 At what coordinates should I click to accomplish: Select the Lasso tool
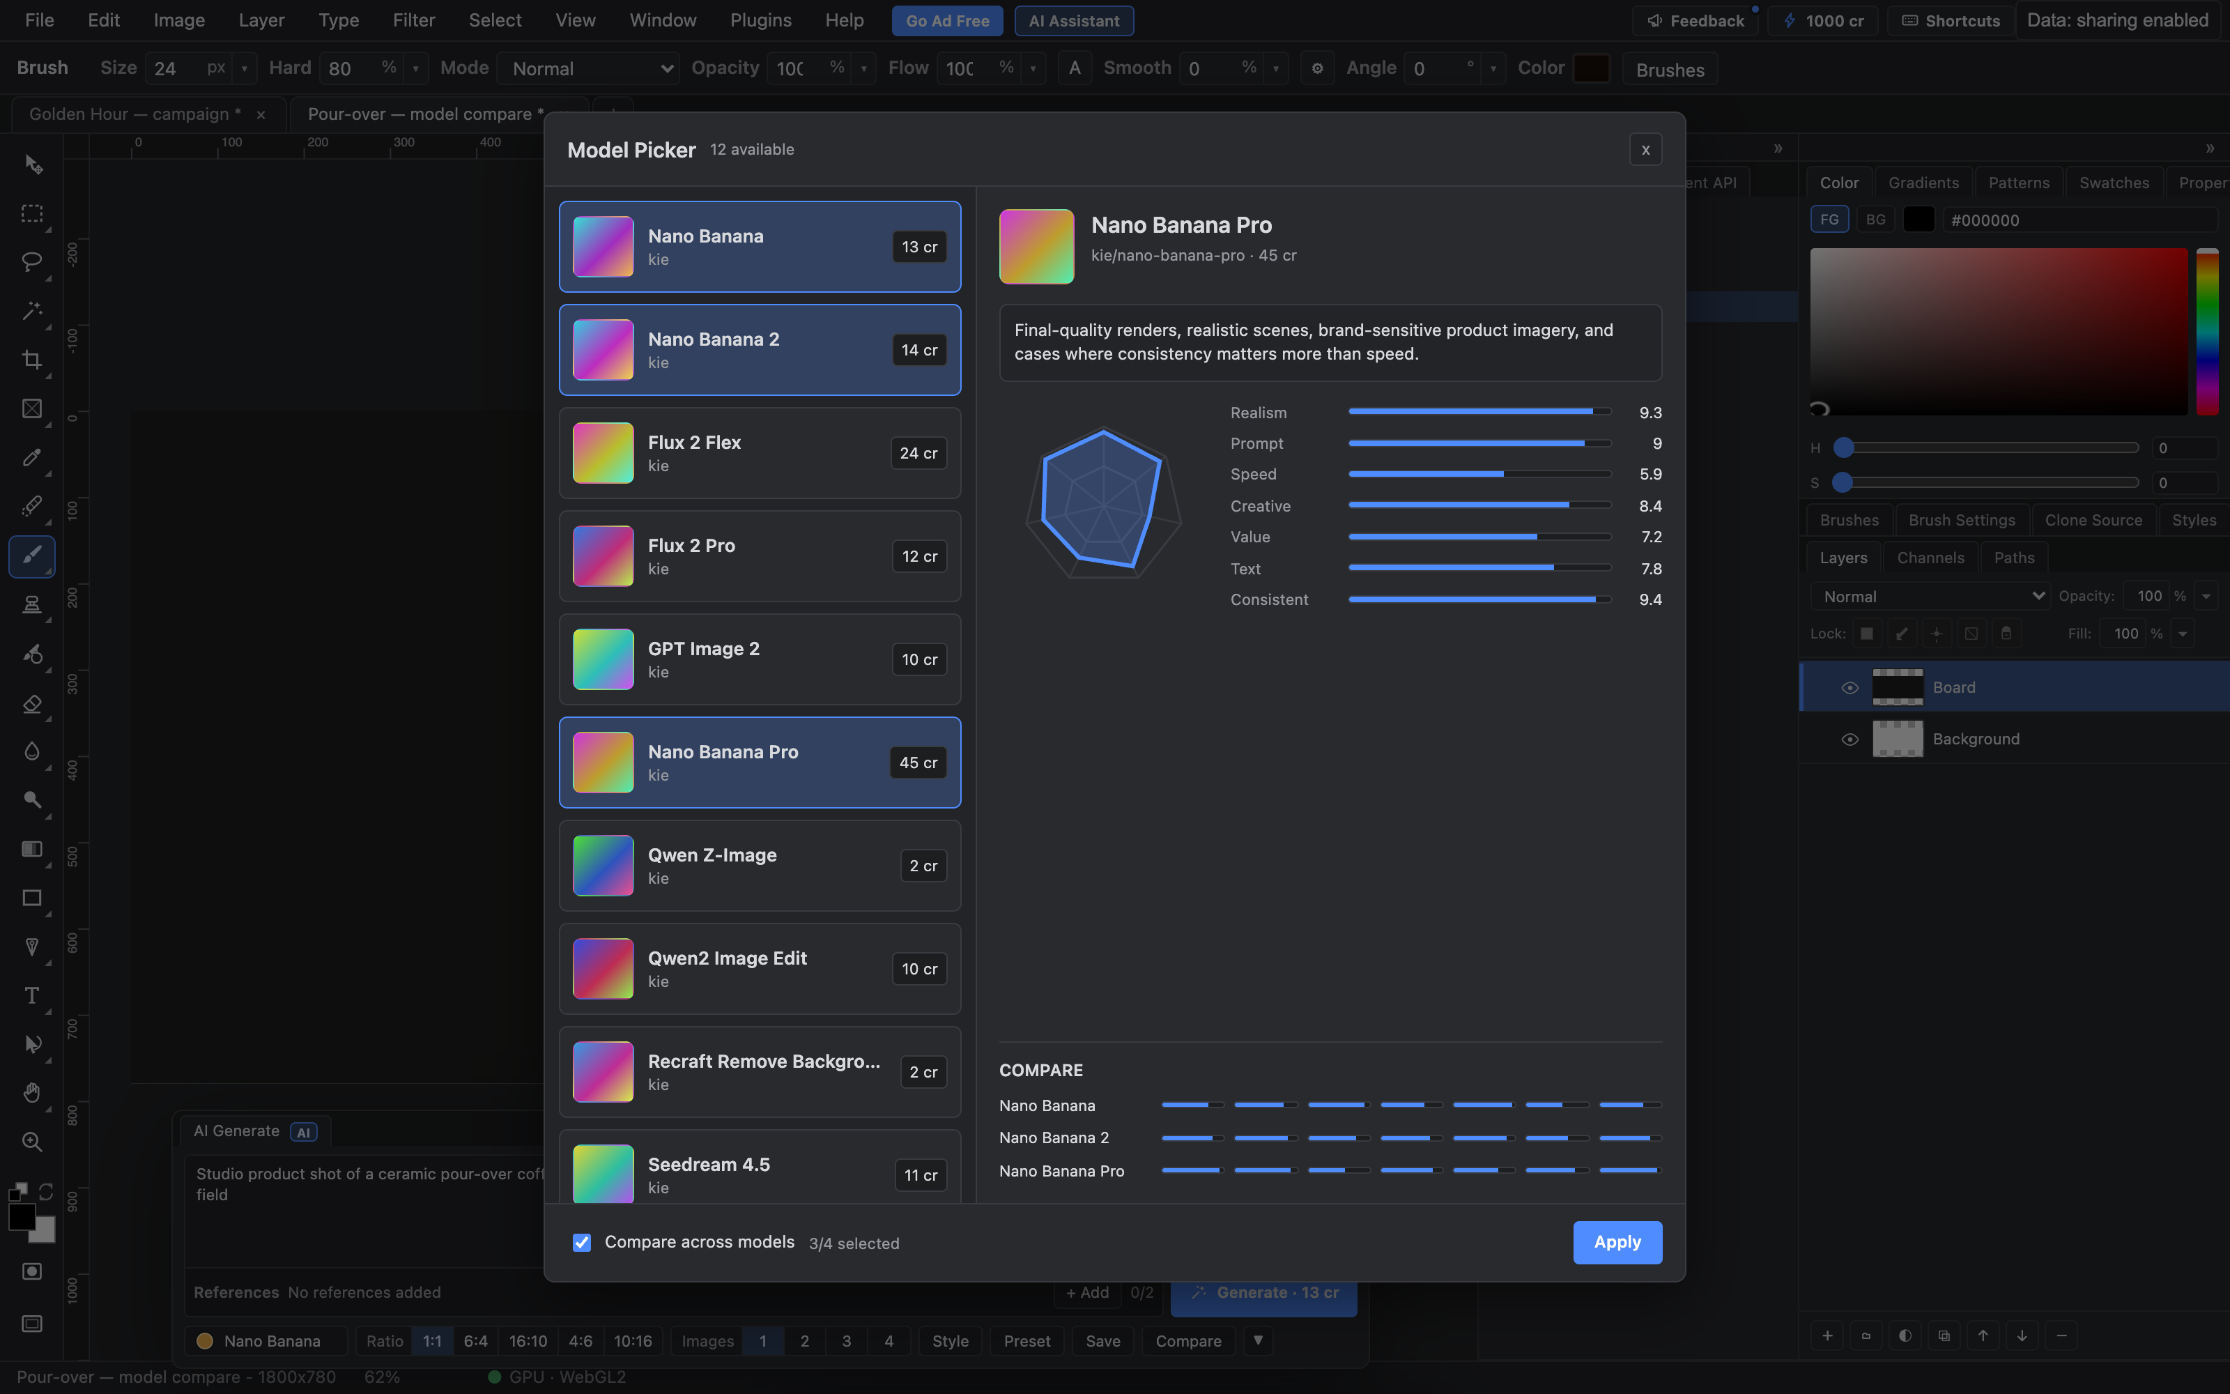[x=32, y=263]
